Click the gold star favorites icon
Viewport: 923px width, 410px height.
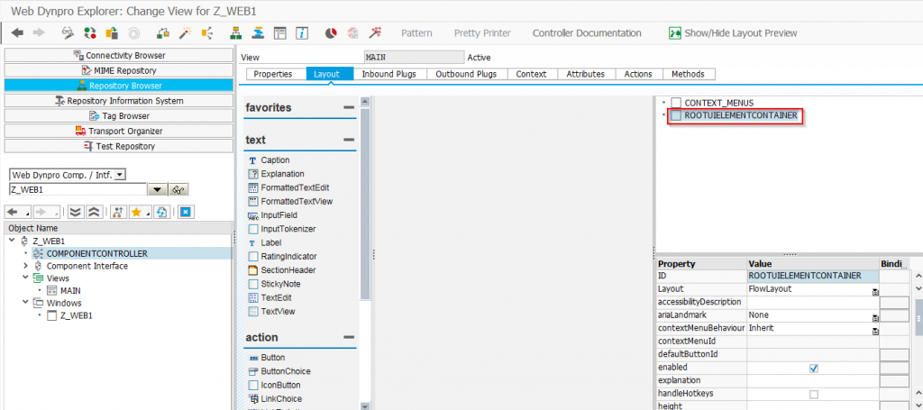(136, 213)
